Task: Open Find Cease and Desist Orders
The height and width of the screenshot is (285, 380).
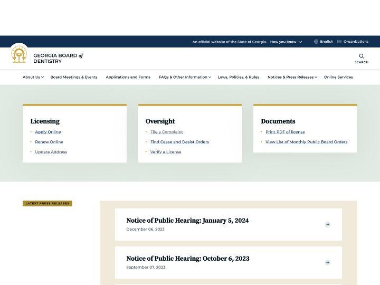Action: tap(179, 142)
